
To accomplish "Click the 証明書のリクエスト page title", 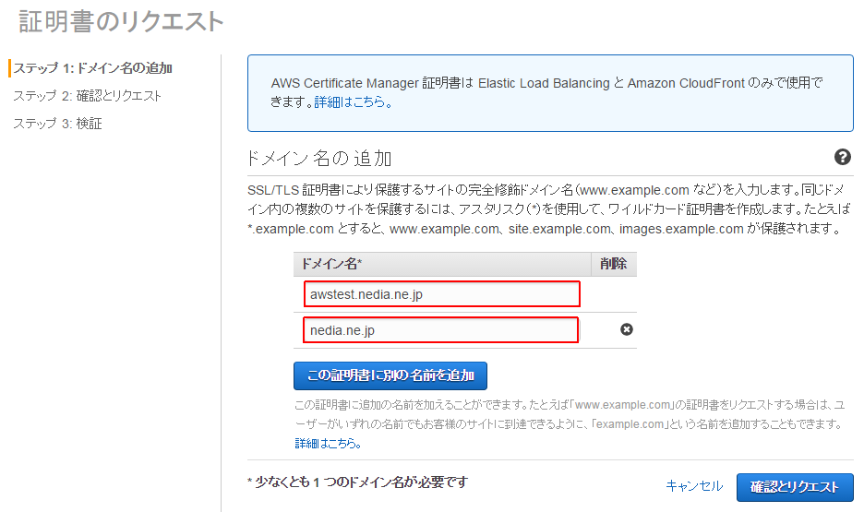I will pos(121,22).
